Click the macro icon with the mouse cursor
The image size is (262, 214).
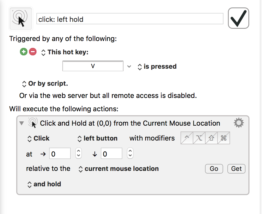click(x=21, y=18)
